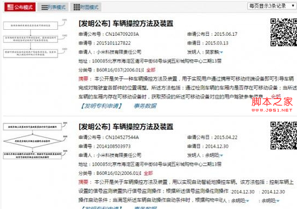Open flowchart thumbnail of patent CN104527544A
The image size is (297, 209).
pos(35,141)
